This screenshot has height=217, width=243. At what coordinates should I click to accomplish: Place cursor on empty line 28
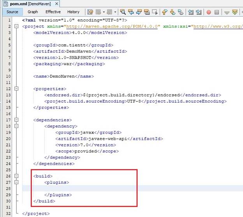click(132, 188)
